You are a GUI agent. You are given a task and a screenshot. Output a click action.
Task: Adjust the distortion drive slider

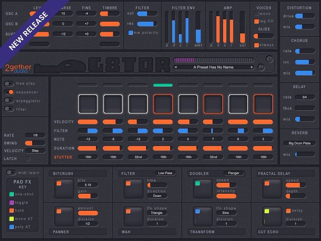(x=305, y=16)
